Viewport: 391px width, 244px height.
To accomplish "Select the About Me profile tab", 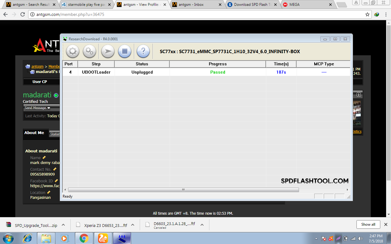I will pos(34,133).
